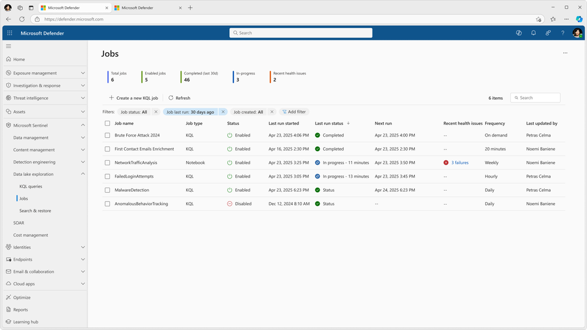The width and height of the screenshot is (587, 330).
Task: Open the Reports icon in sidebar
Action: [x=9, y=309]
